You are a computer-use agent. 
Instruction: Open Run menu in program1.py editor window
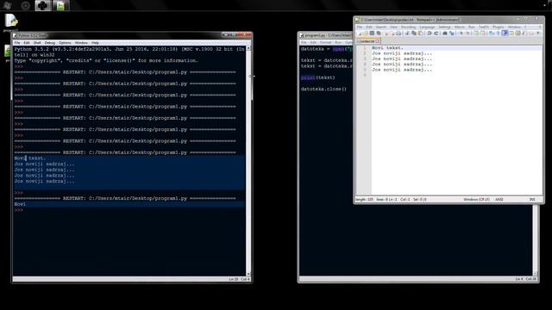pyautogui.click(x=338, y=42)
